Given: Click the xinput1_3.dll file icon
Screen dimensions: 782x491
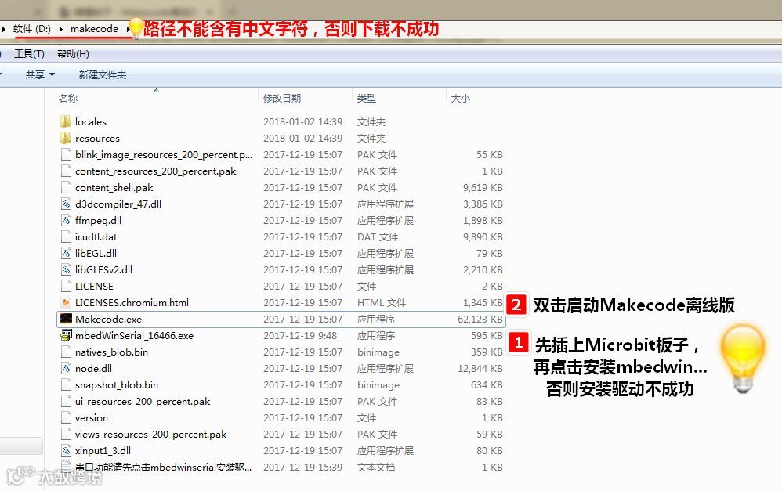Looking at the screenshot, I should (x=66, y=450).
